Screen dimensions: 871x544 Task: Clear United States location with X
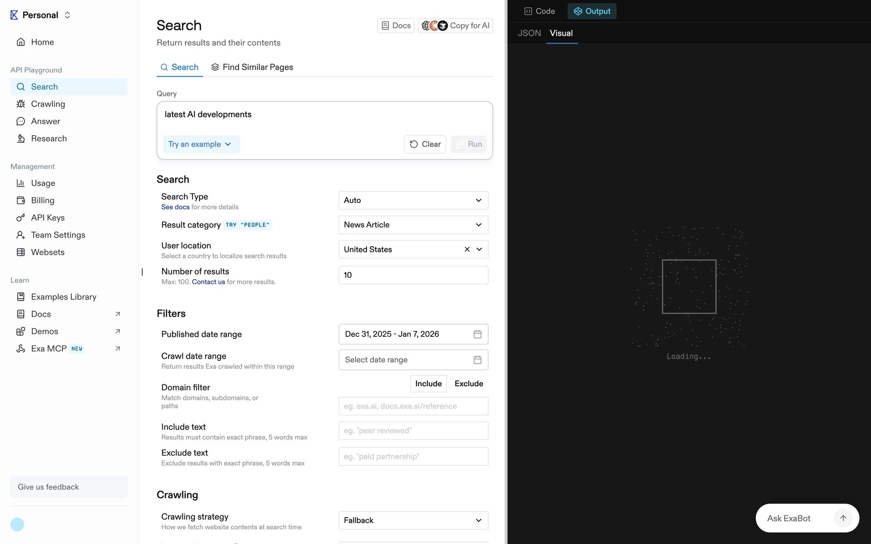(467, 249)
